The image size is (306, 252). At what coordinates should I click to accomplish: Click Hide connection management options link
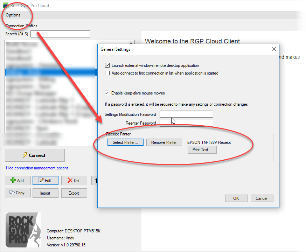37,168
